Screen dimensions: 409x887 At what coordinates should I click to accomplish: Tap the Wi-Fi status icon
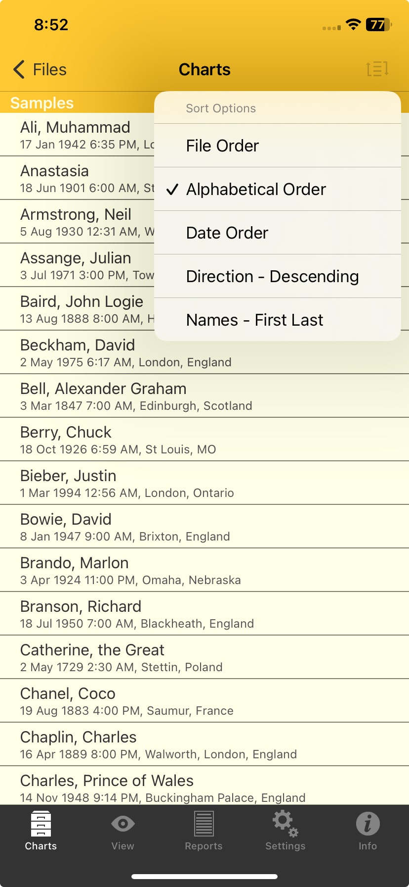(x=353, y=25)
